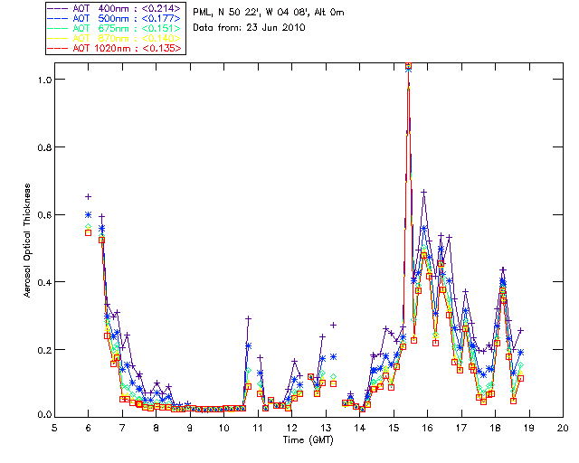
Task: Click the 1.0 y-axis tick label
Action: click(x=44, y=80)
